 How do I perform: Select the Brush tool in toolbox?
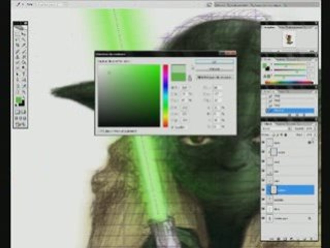coord(23,51)
